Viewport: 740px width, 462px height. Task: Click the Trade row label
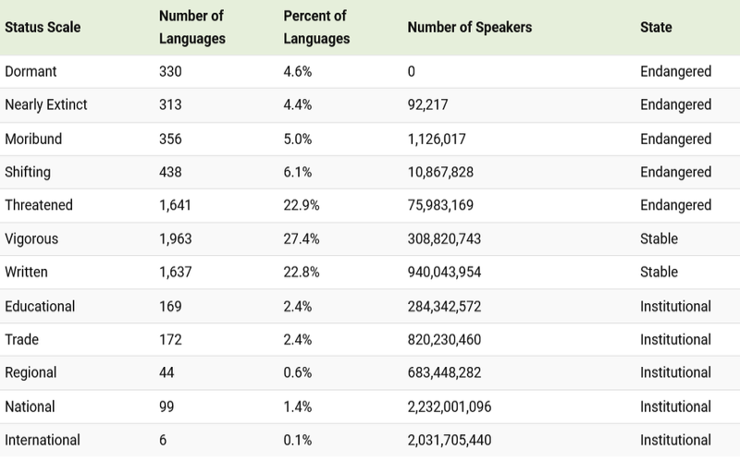22,339
